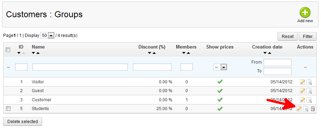Click the Members column header

click(x=186, y=47)
